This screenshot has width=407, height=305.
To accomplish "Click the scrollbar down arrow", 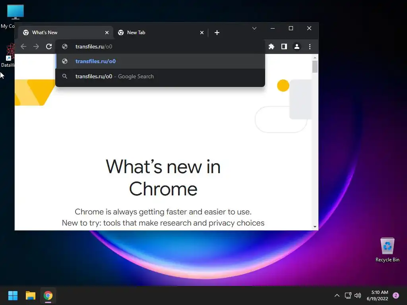I will [x=315, y=227].
